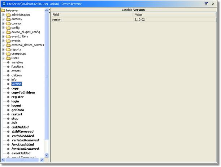Expand the authkey tree node
This screenshot has width=221, height=167.
[3, 19]
